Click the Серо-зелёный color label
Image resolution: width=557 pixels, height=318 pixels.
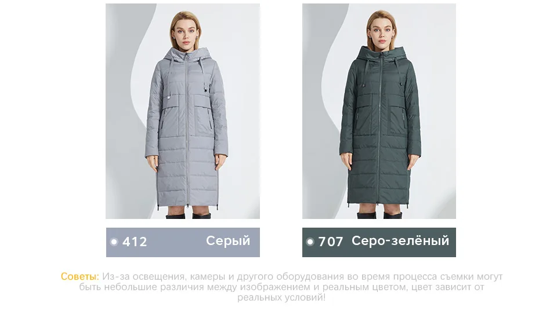point(400,241)
